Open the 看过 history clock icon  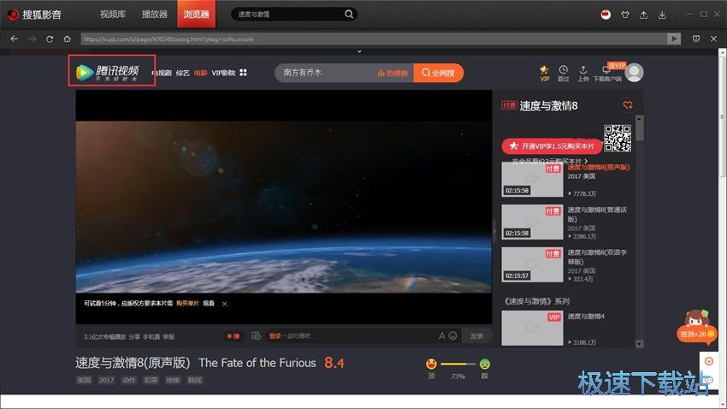pos(564,73)
